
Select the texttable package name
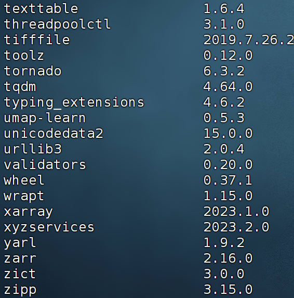tap(41, 9)
